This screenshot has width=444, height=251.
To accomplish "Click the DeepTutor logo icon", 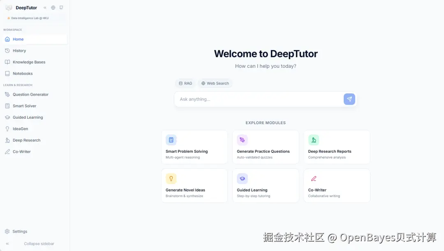I will click(9, 8).
